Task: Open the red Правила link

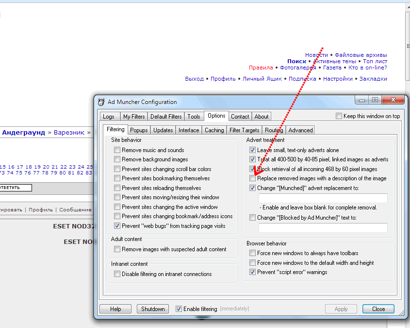Action: [x=261, y=68]
